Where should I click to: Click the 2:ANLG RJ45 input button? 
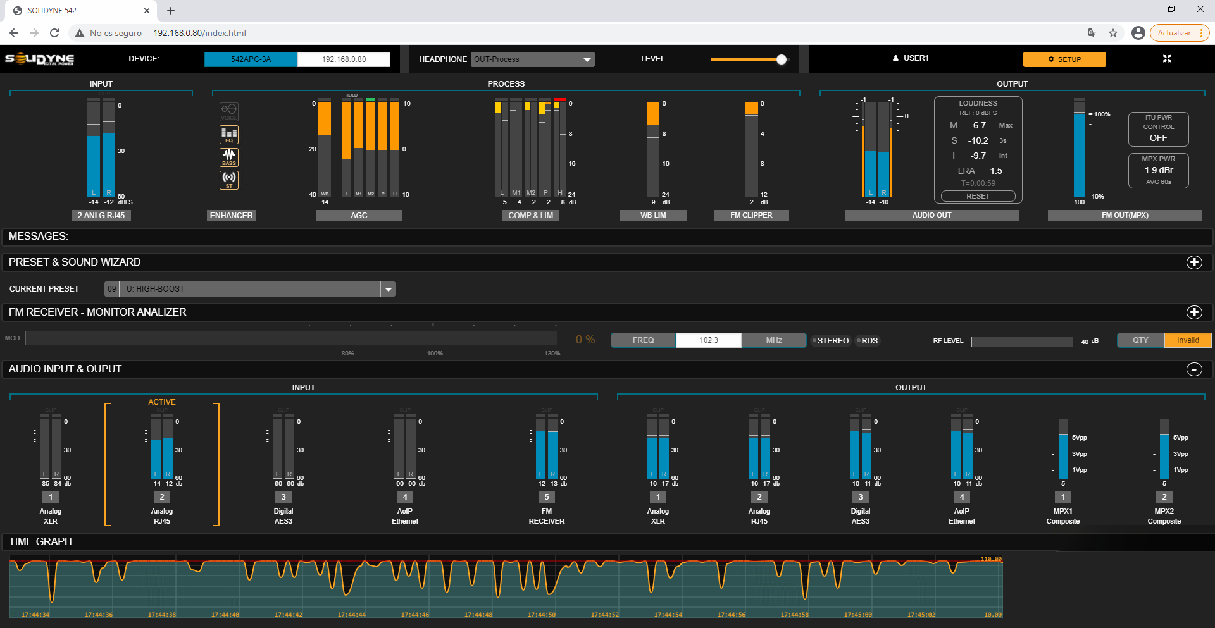click(101, 216)
